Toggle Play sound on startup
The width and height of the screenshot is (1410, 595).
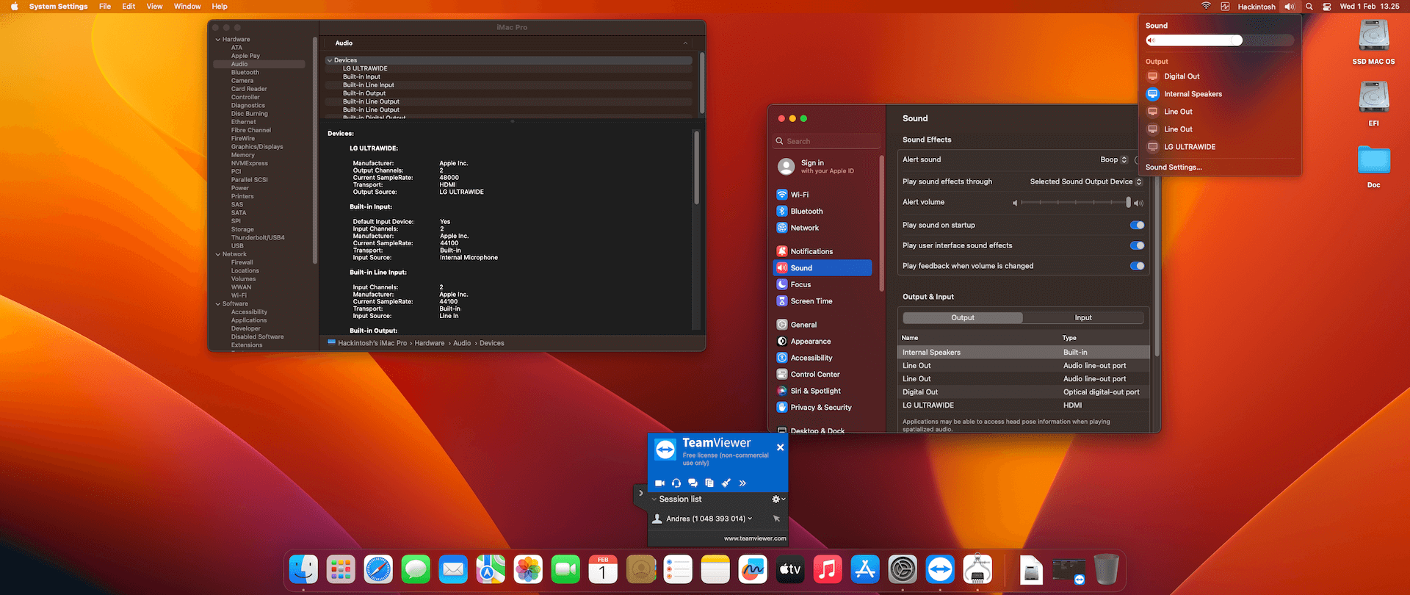point(1137,226)
